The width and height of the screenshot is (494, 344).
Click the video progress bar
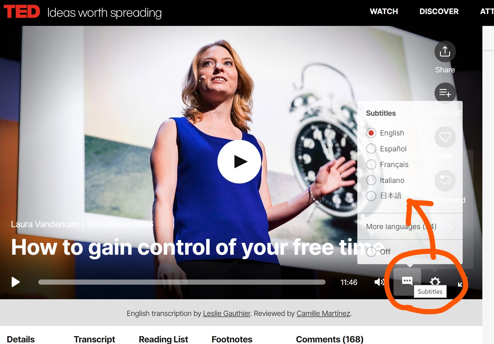[x=182, y=282]
